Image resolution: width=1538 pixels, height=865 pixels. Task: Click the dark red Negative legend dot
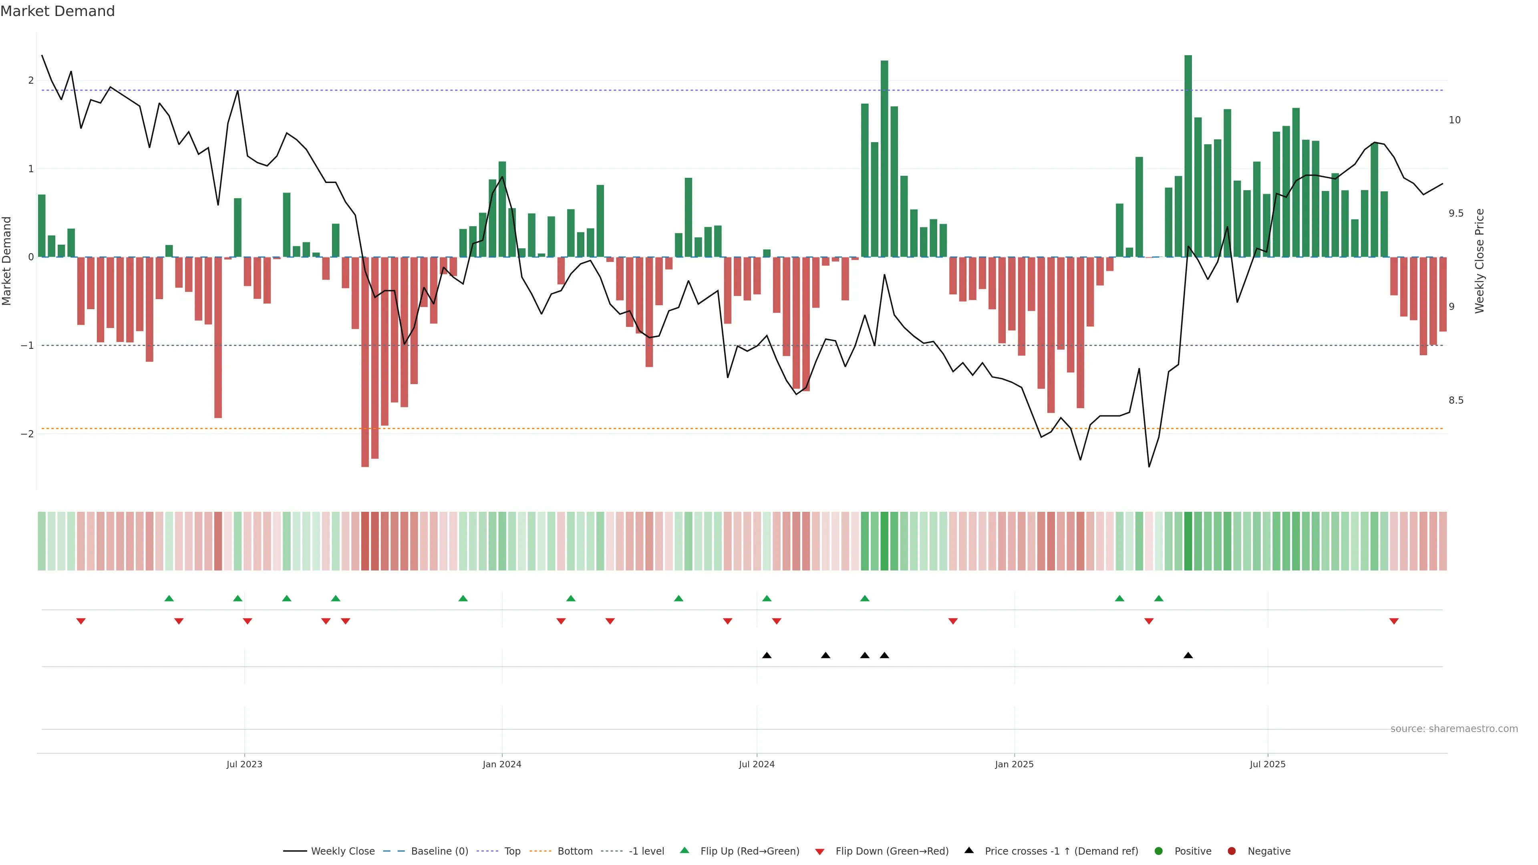1232,851
